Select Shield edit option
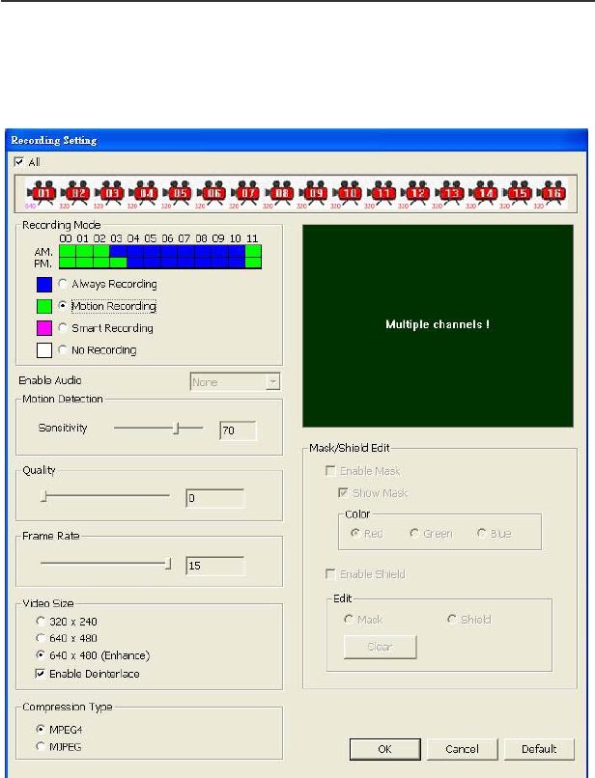Image resolution: width=595 pixels, height=778 pixels. pos(452,620)
